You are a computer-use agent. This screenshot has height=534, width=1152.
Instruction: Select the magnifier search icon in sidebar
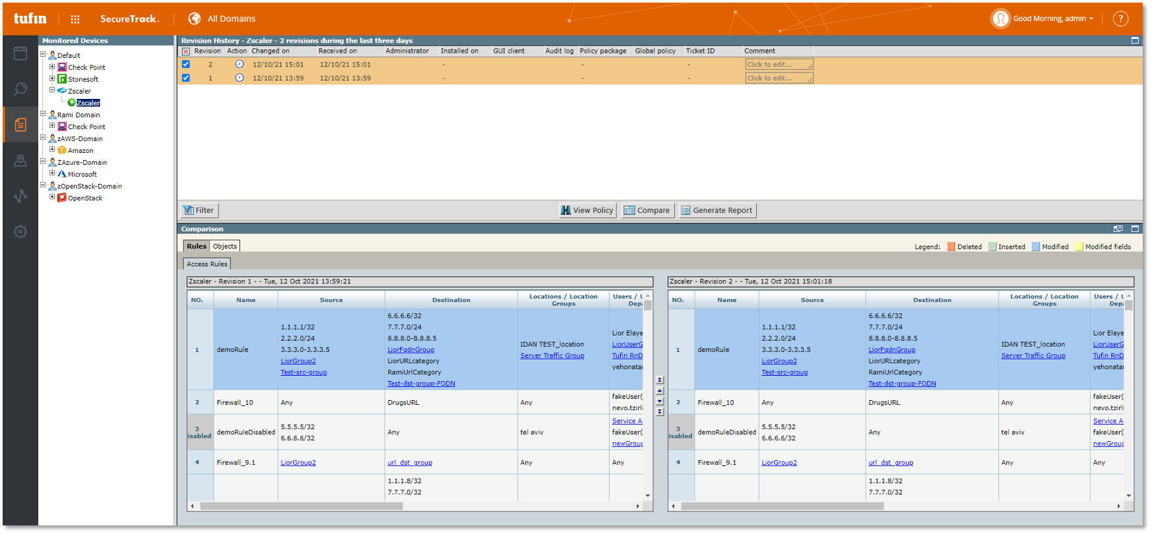coord(20,89)
